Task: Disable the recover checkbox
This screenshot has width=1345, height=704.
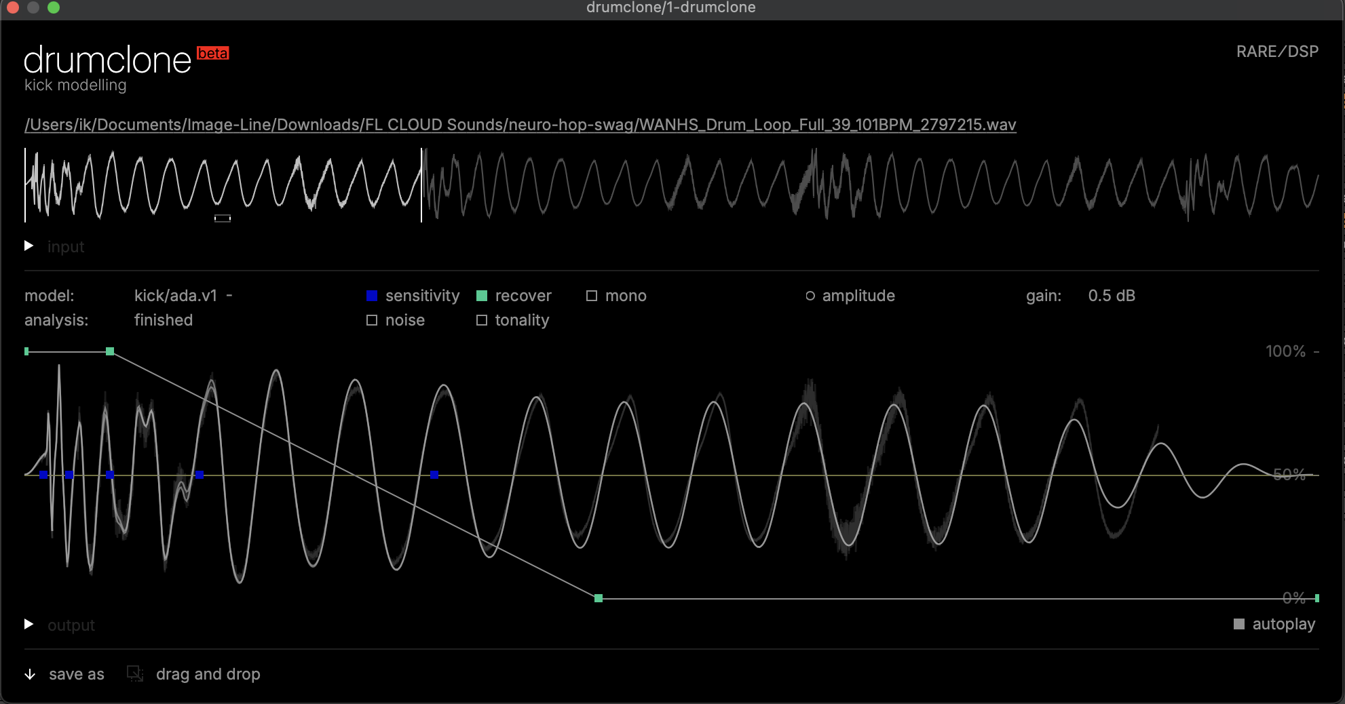Action: tap(482, 296)
